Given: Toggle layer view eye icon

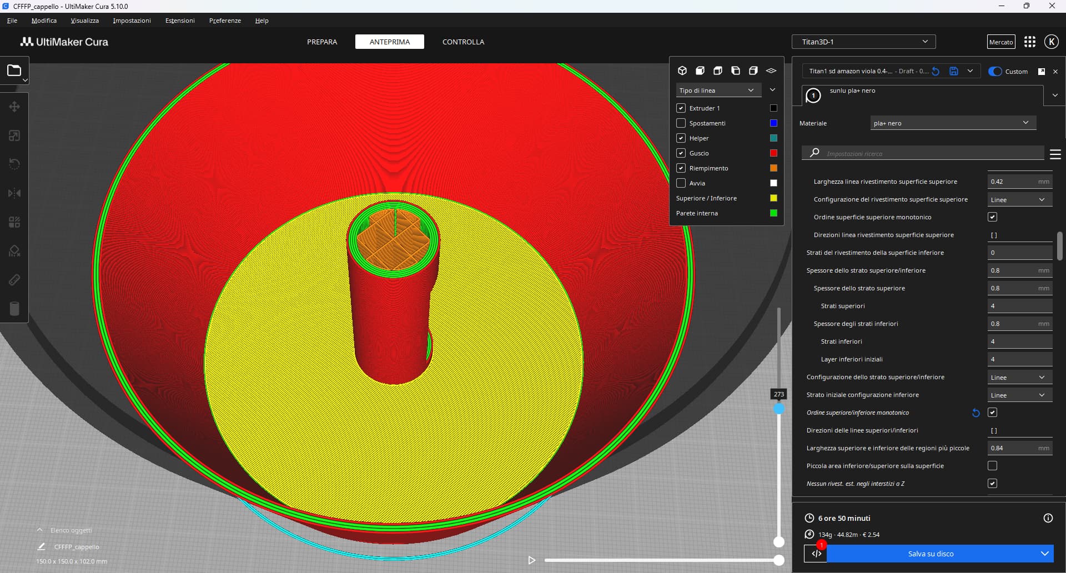Looking at the screenshot, I should (x=771, y=71).
